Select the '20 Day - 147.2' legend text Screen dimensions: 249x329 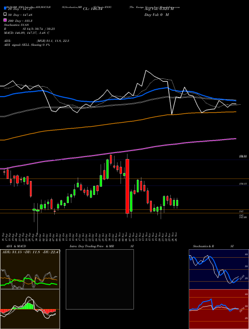(20, 9)
